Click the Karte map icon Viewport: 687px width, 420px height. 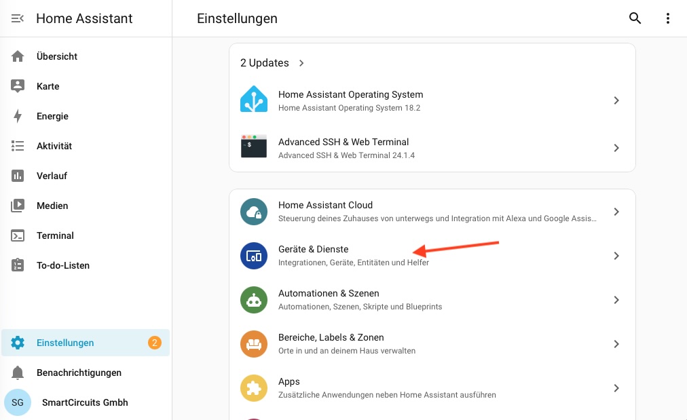(18, 86)
